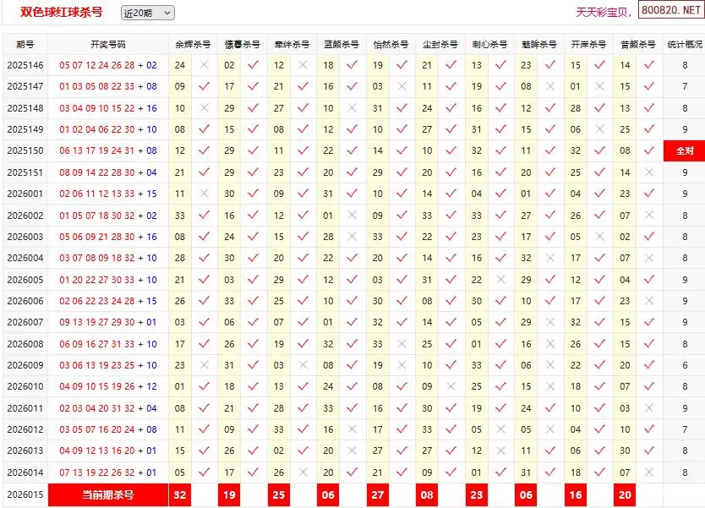The height and width of the screenshot is (508, 705).
Task: Click the checkmark for 2026014 under 开岸杀号
Action: pos(599,472)
